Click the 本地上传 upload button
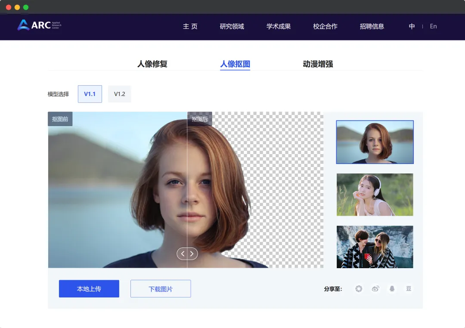The image size is (465, 328). tap(89, 288)
